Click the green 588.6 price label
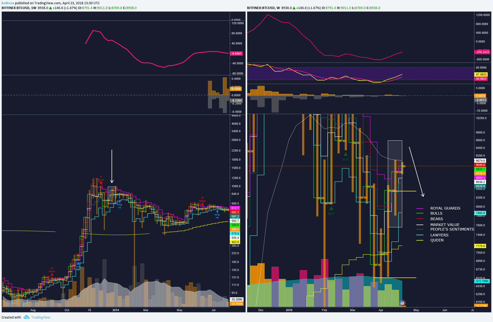 235,225
